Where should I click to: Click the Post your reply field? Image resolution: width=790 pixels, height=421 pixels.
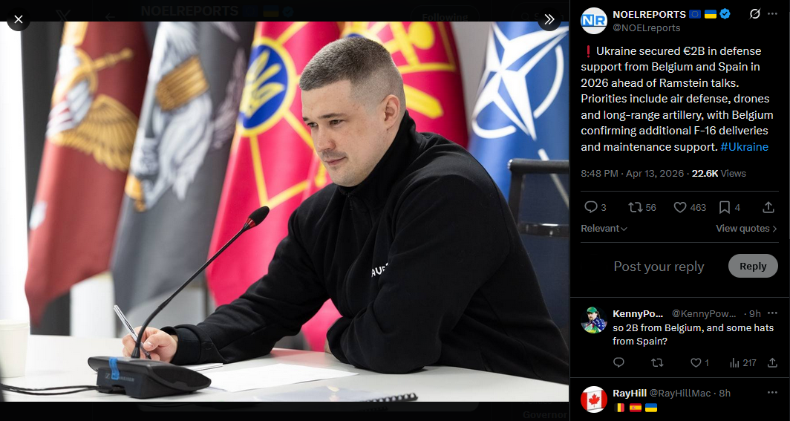(x=659, y=267)
